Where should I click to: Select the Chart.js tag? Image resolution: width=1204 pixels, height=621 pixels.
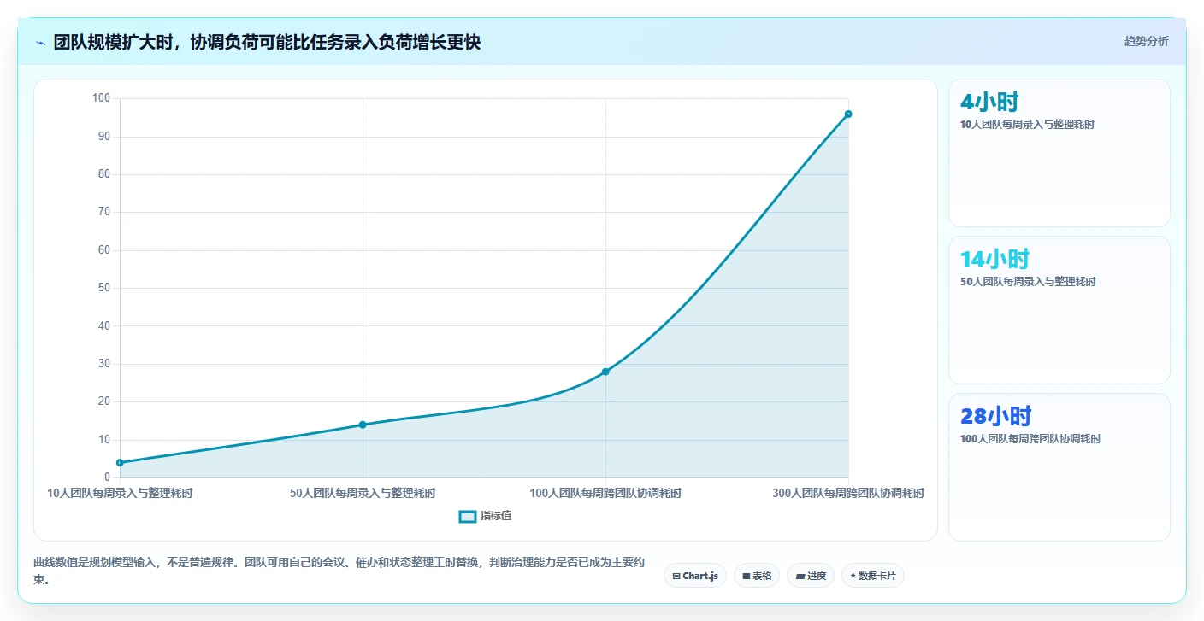click(695, 576)
